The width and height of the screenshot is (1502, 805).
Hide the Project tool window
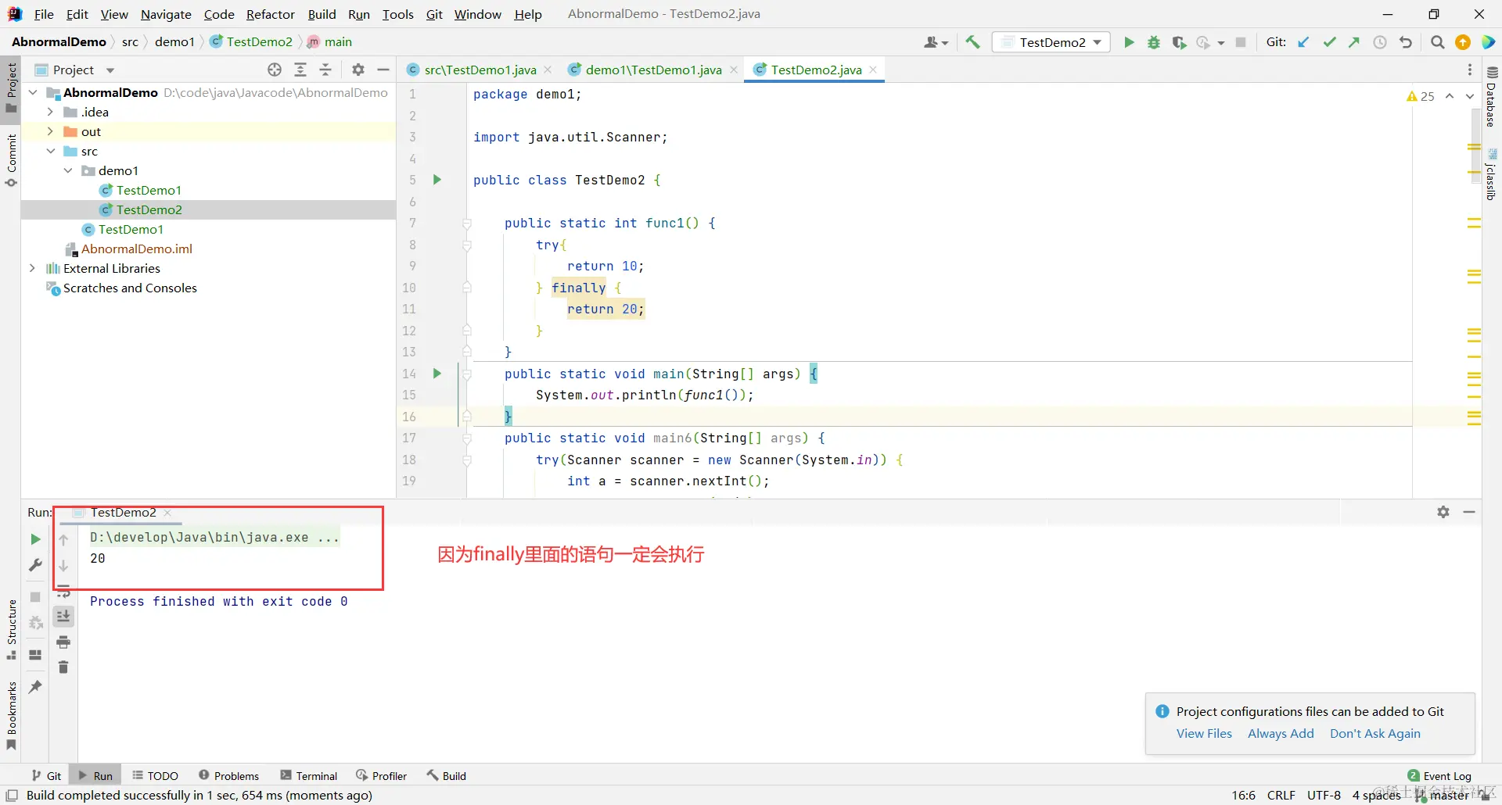[383, 70]
